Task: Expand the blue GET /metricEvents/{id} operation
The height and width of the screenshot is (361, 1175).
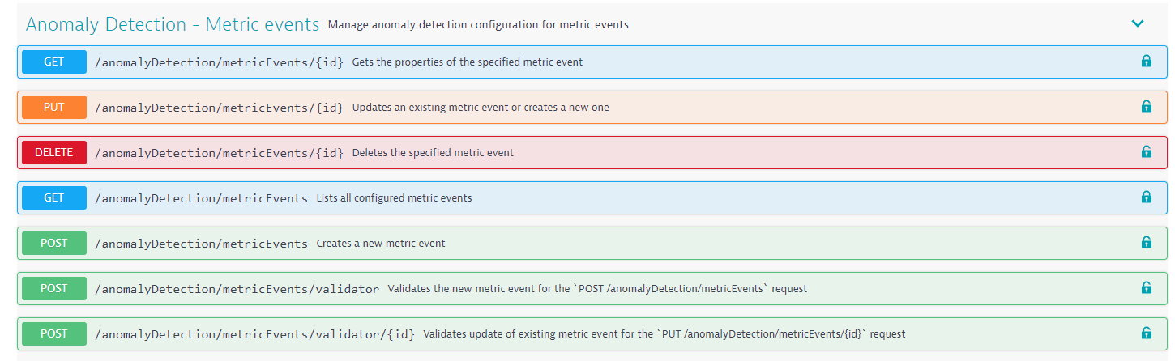Action: (x=54, y=62)
